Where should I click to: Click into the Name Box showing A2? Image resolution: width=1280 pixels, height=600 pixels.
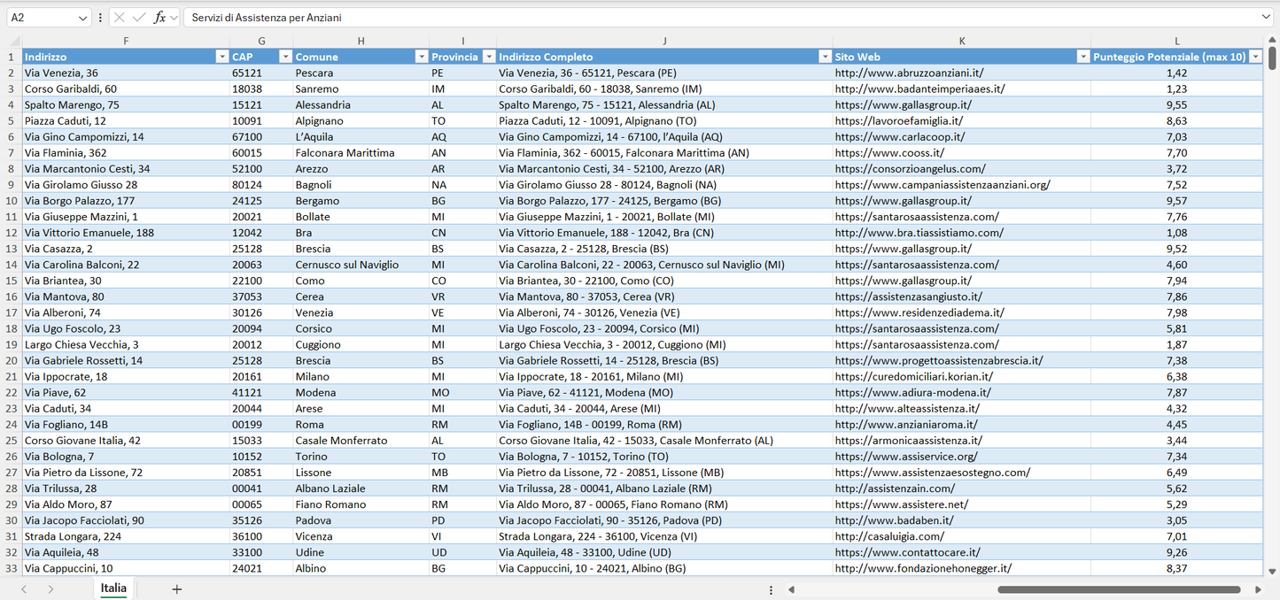[40, 18]
